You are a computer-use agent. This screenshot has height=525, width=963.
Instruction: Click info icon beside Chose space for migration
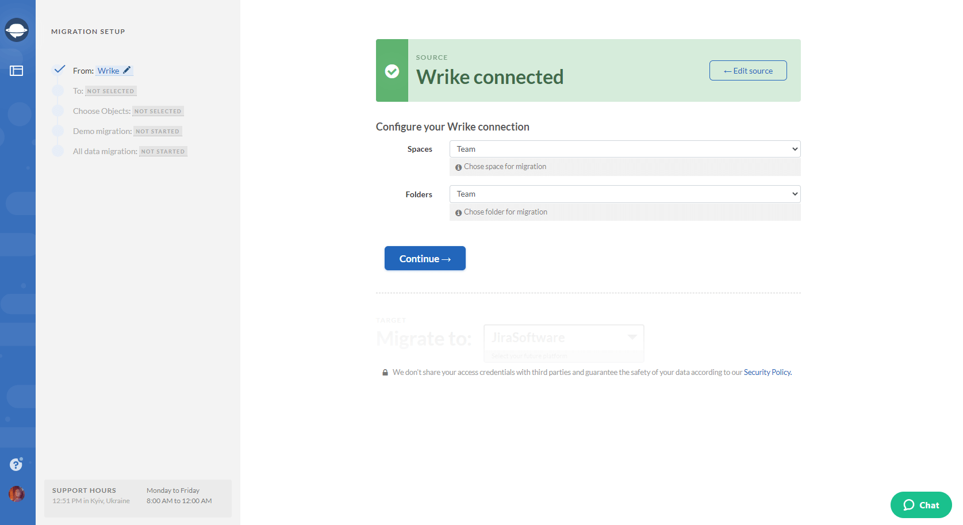(x=458, y=167)
